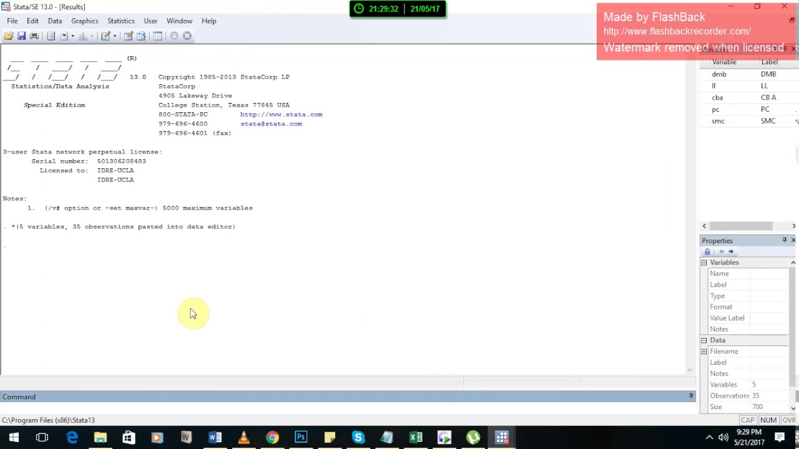
Task: Open Skype from the taskbar
Action: point(358,437)
